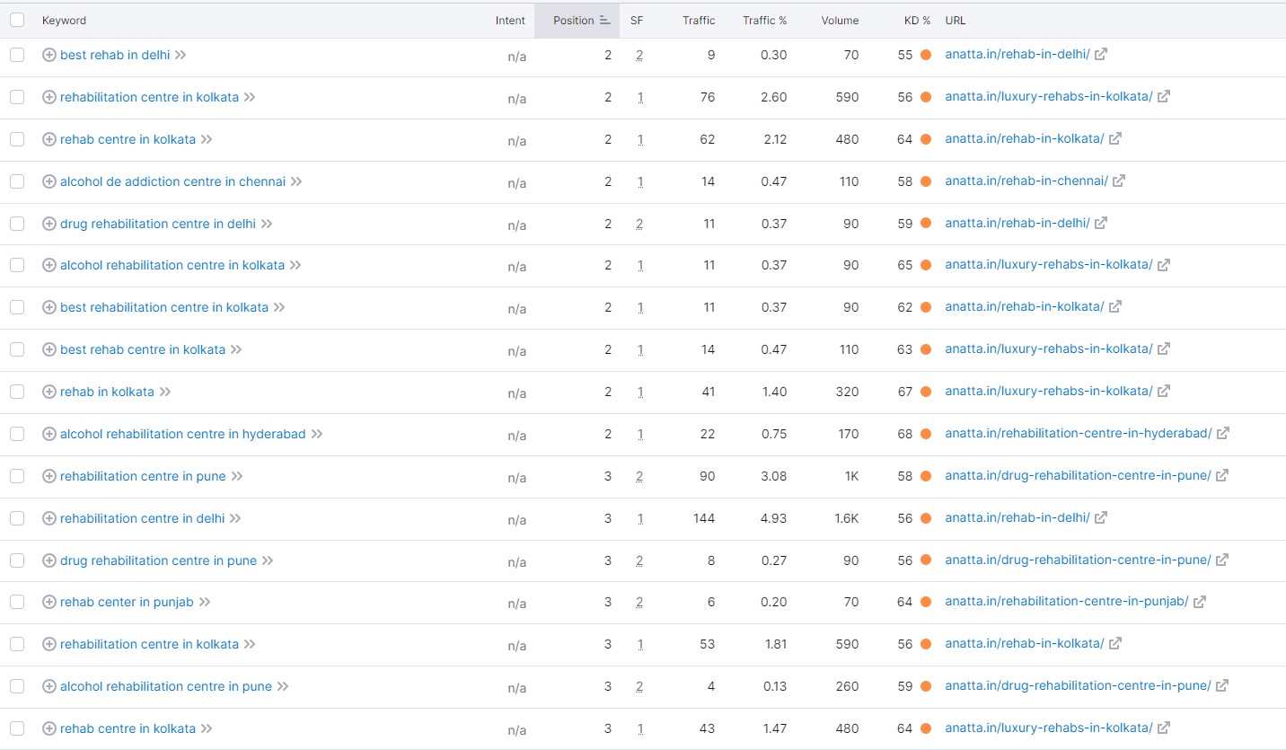Sort by the Volume column header
1286x750 pixels.
pyautogui.click(x=840, y=20)
